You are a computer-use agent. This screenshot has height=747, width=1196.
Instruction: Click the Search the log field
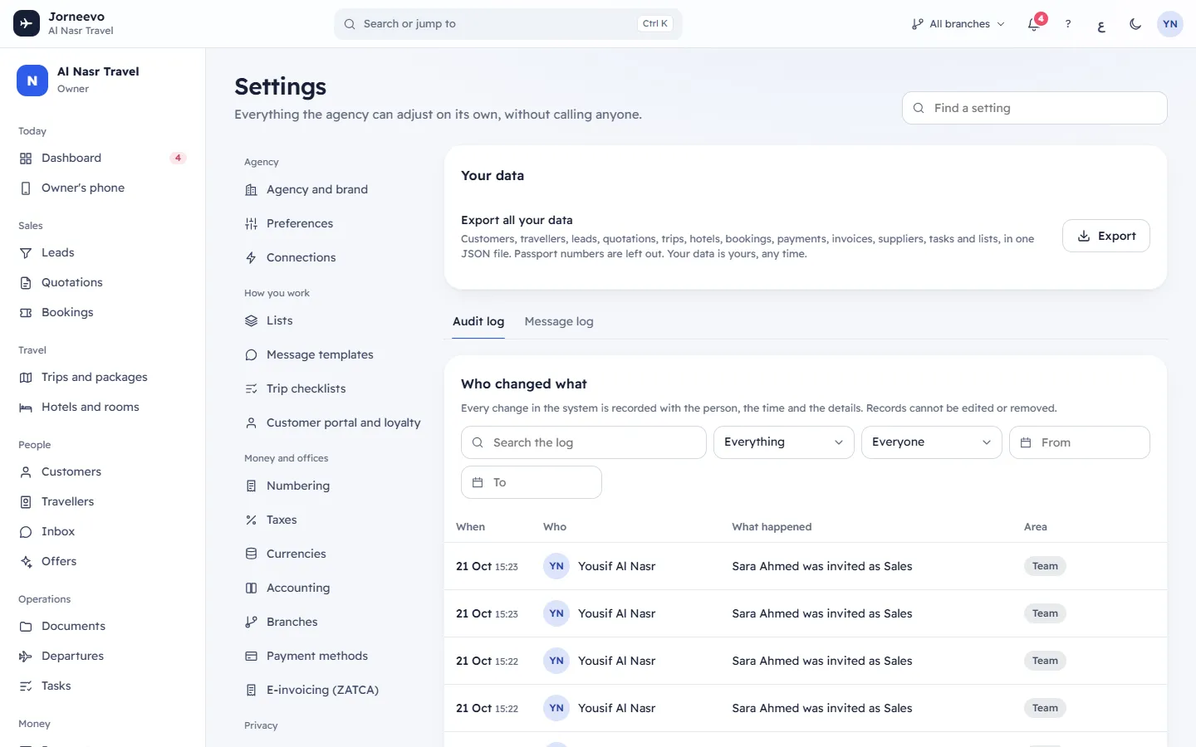(x=583, y=442)
